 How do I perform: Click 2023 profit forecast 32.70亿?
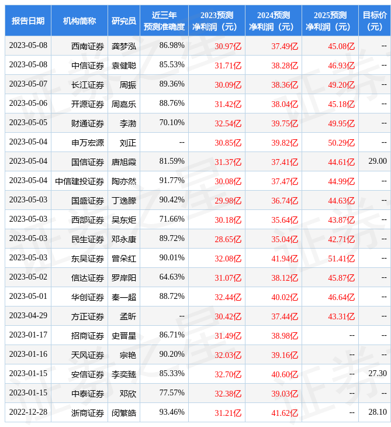click(x=228, y=374)
